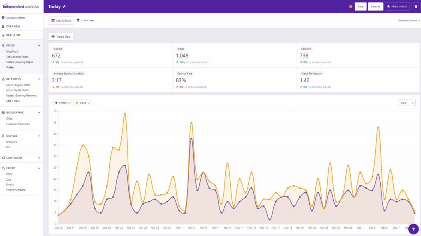Click the pencil icon beside Today title

pos(64,7)
